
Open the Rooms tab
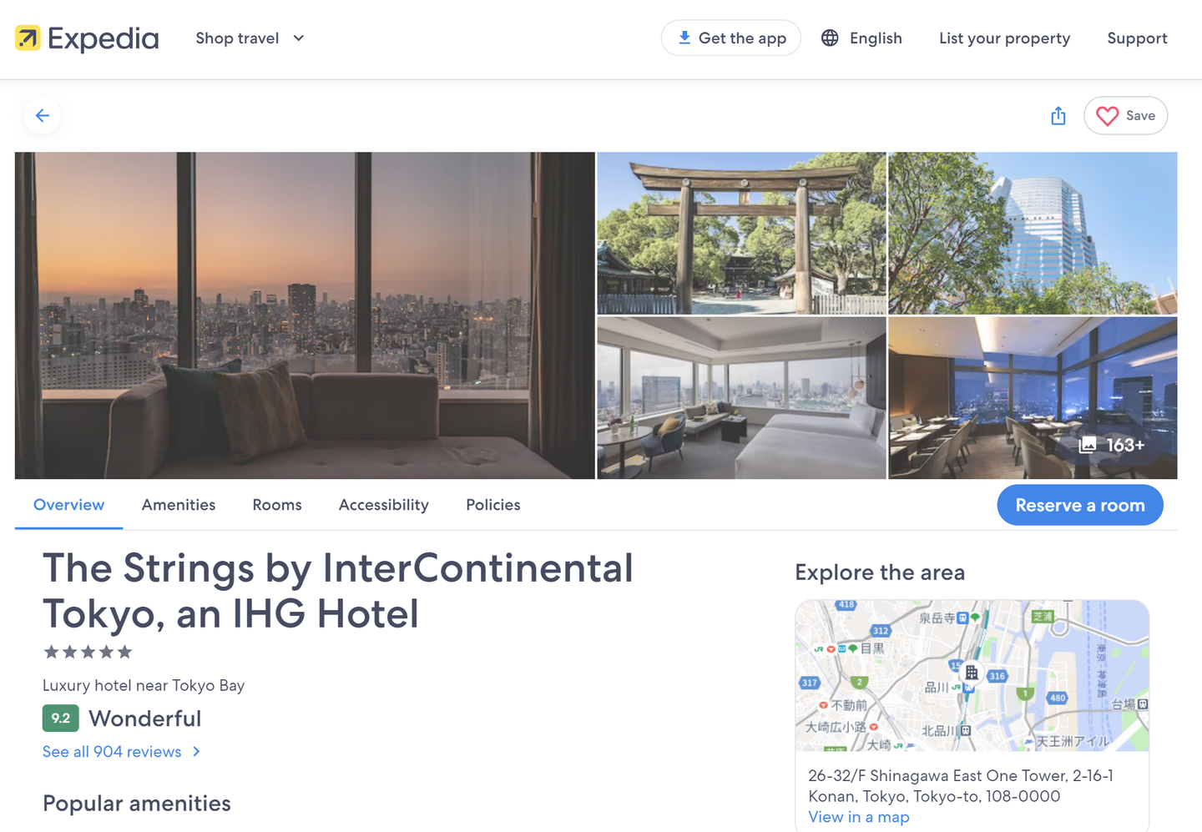point(277,505)
